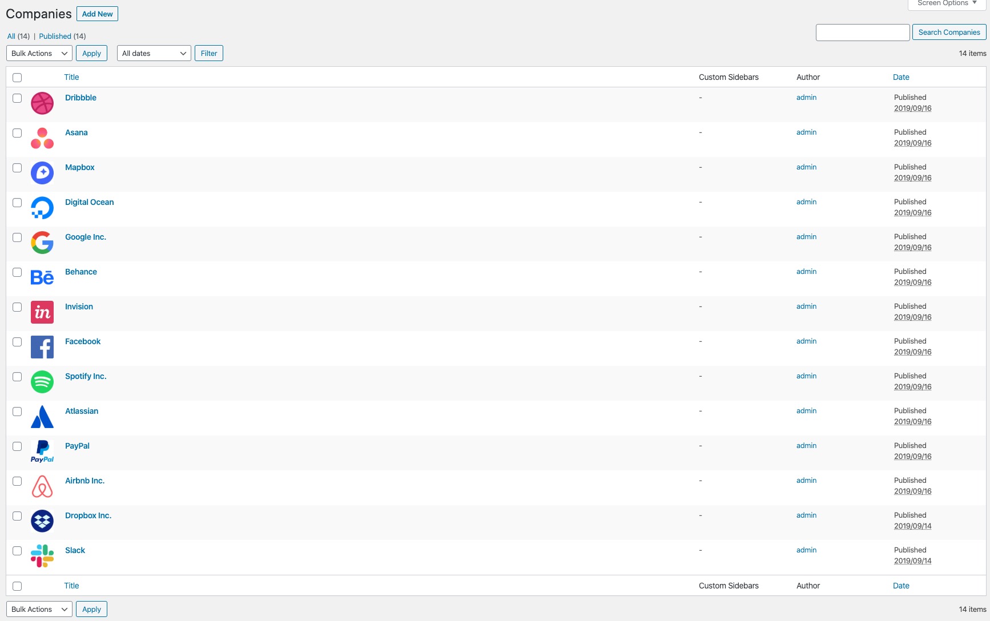Click the Facebook logo icon
990x621 pixels.
42,348
